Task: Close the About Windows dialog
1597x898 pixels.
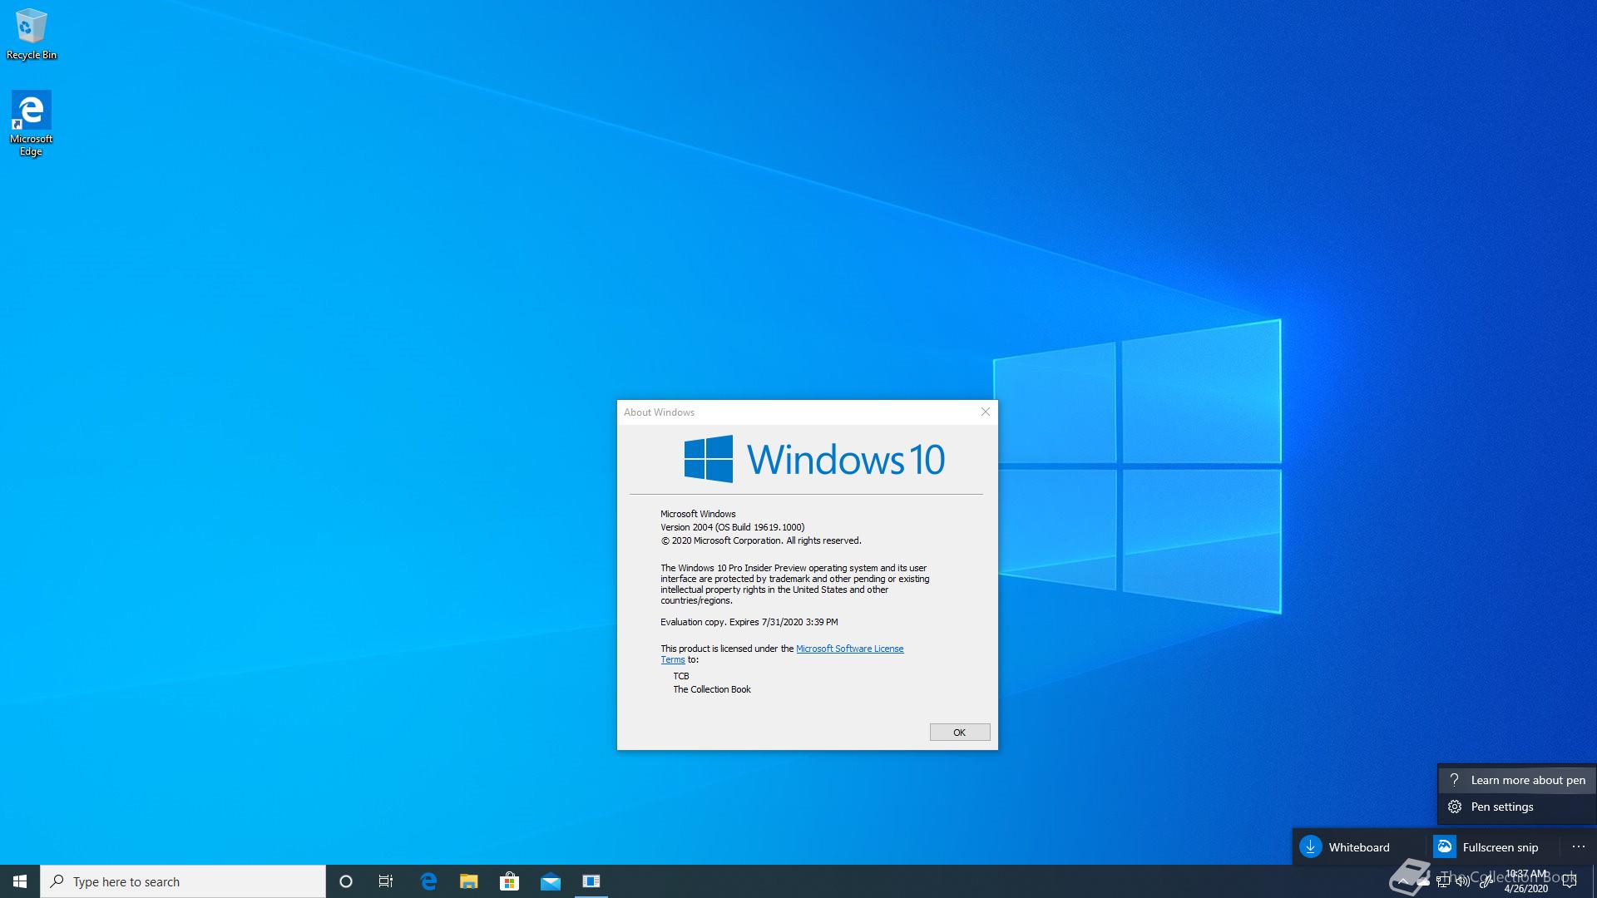Action: (x=986, y=412)
